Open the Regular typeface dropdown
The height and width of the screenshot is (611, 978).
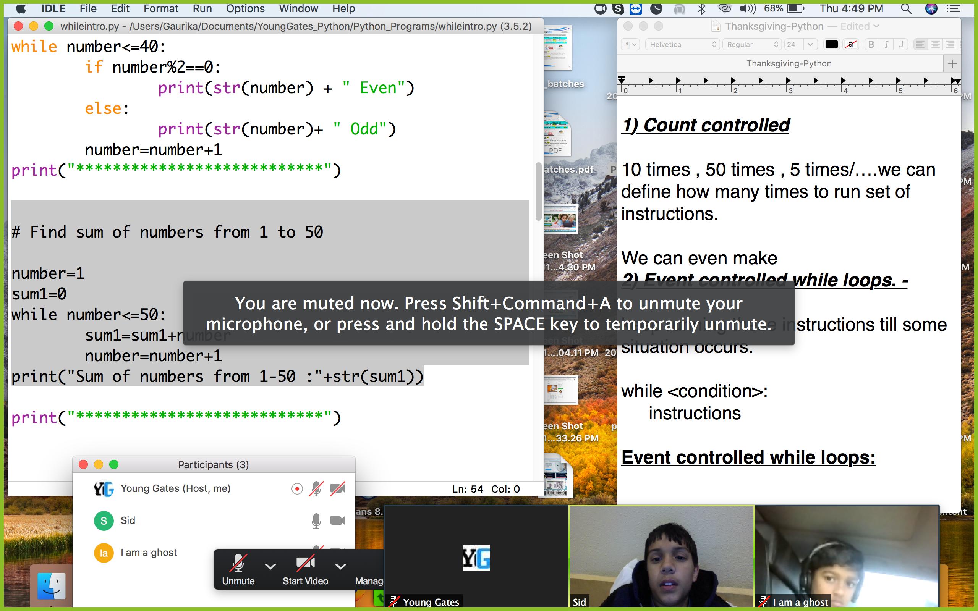click(x=752, y=44)
